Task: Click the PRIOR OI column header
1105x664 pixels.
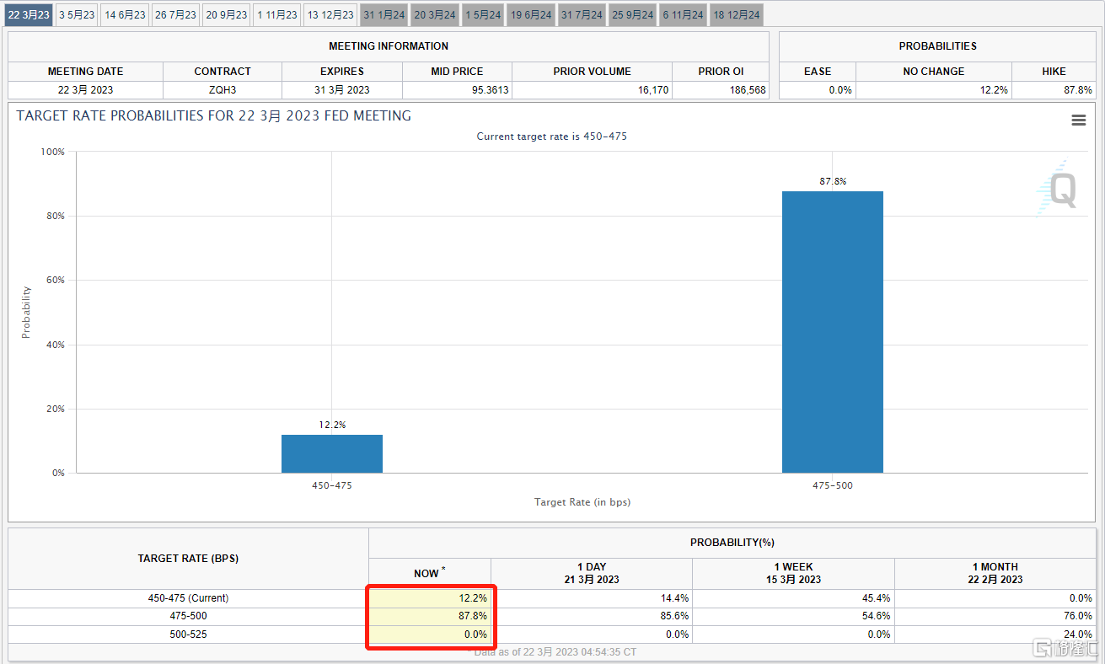Action: pos(721,72)
